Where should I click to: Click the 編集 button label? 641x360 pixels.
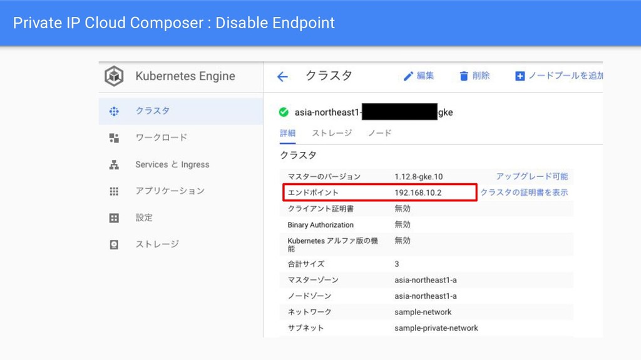426,76
